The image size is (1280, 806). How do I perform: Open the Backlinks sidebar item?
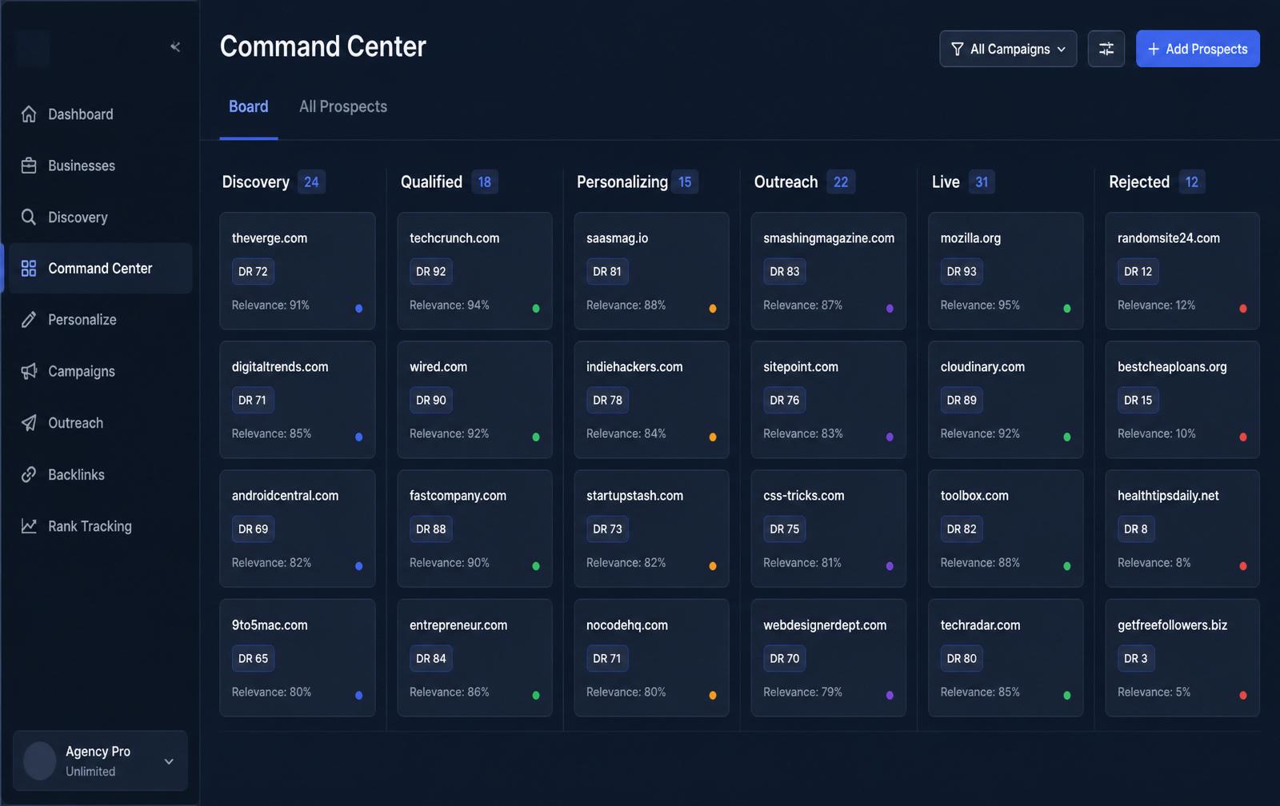click(100, 474)
